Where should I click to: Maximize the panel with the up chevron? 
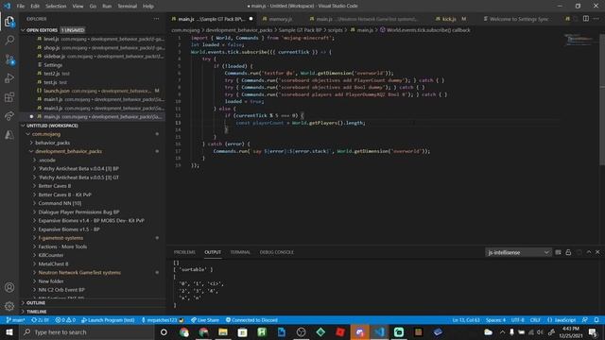point(589,252)
